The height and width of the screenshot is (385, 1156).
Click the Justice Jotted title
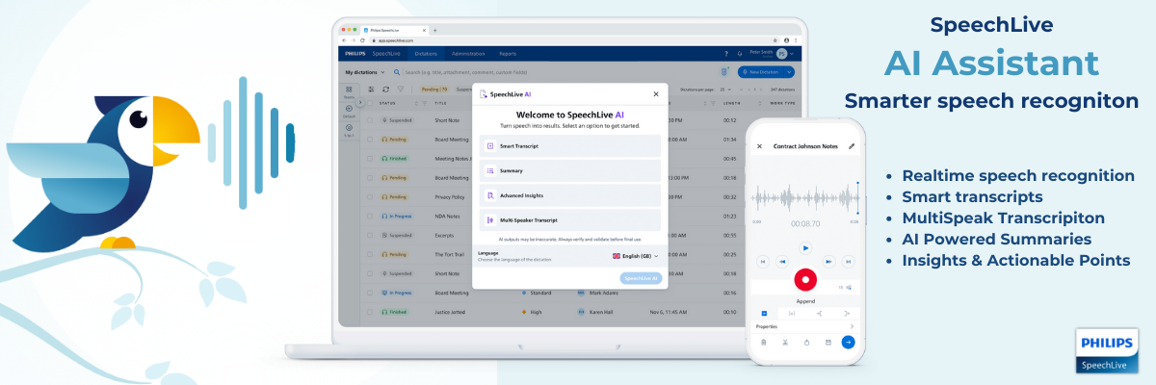click(450, 312)
